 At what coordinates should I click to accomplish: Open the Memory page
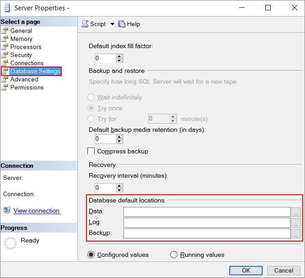click(x=21, y=39)
